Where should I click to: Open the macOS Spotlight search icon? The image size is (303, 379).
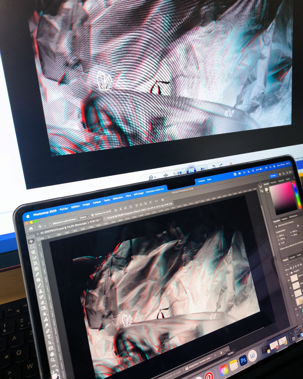point(270,167)
